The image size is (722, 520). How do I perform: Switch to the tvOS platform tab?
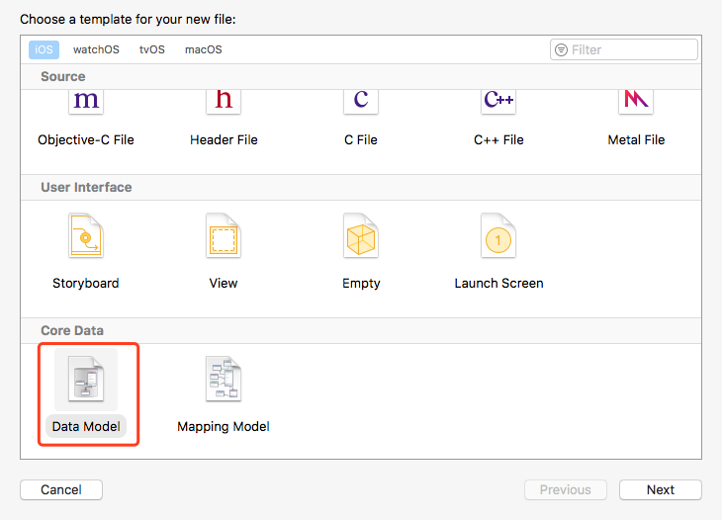pyautogui.click(x=152, y=49)
